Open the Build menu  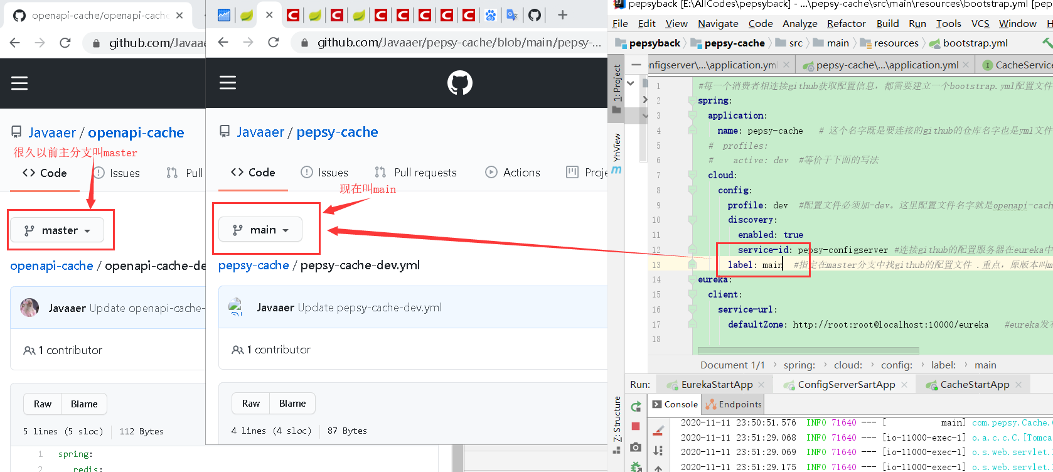pyautogui.click(x=887, y=24)
